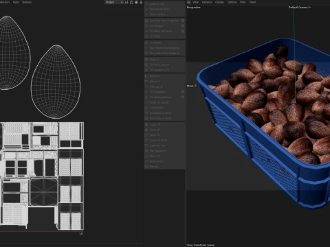Viewport: 330px width, 247px height.
Task: Click the UV Peeler icon
Action: tap(146, 43)
